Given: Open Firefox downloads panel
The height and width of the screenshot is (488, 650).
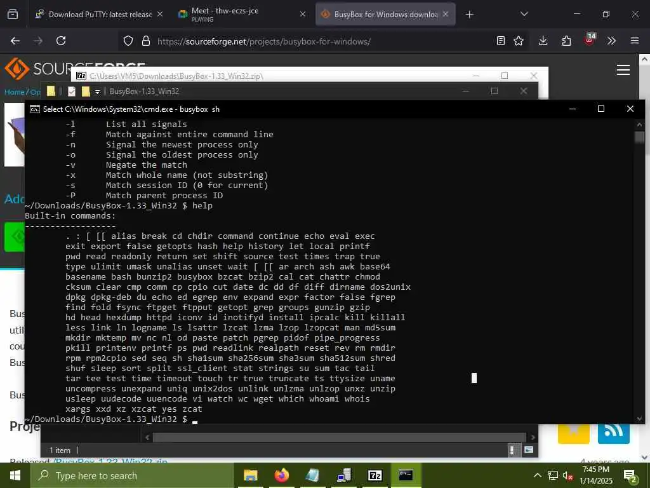Looking at the screenshot, I should (x=543, y=41).
